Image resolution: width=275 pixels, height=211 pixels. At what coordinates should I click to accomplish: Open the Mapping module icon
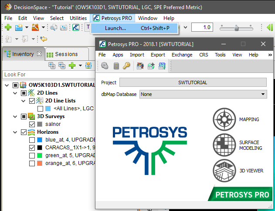pos(224,119)
